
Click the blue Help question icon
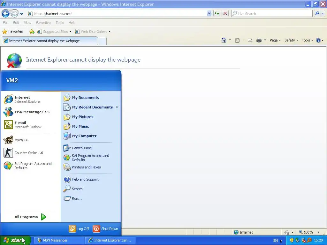318,40
